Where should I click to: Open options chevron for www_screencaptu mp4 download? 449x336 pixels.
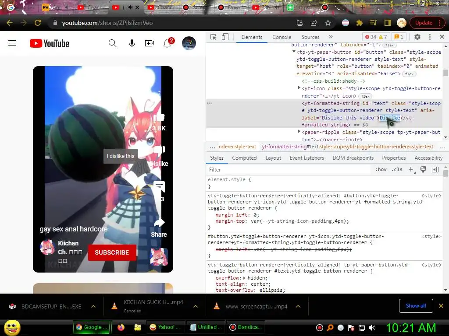298,306
